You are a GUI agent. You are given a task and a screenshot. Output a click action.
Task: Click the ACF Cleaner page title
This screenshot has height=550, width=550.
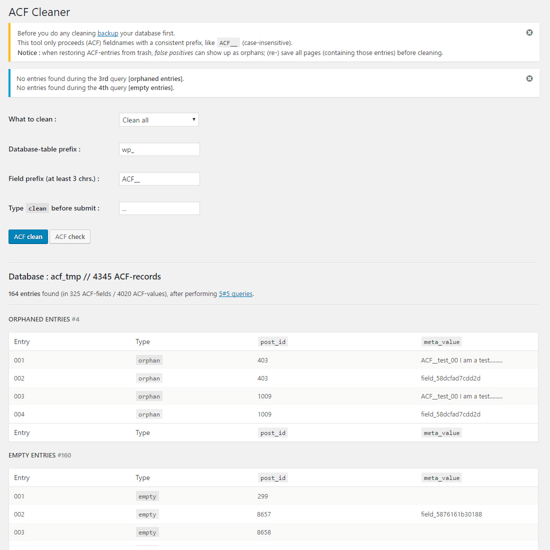[39, 12]
